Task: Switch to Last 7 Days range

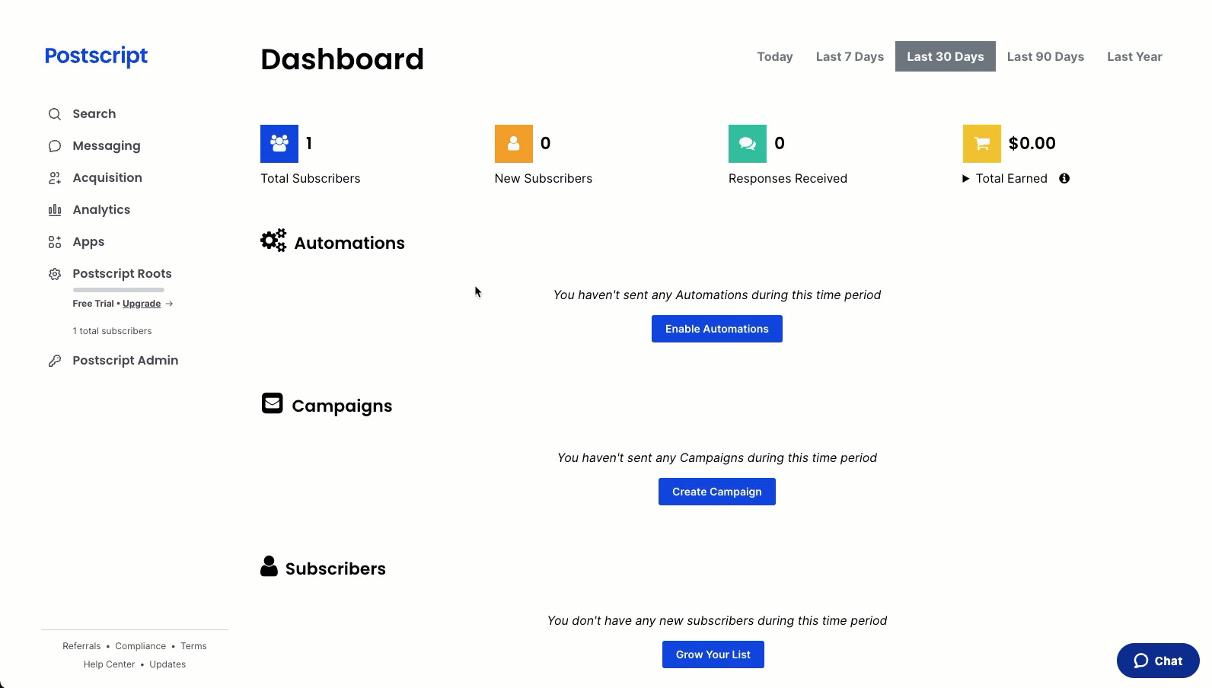Action: [x=850, y=56]
